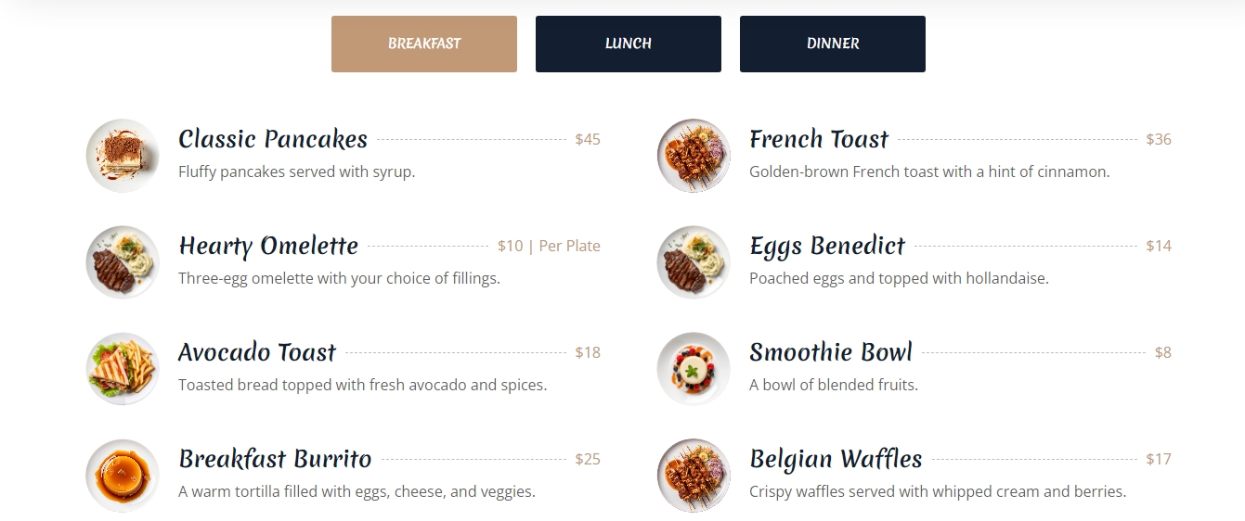The image size is (1245, 521).
Task: Choose the Avocado Toast title
Action: click(257, 352)
